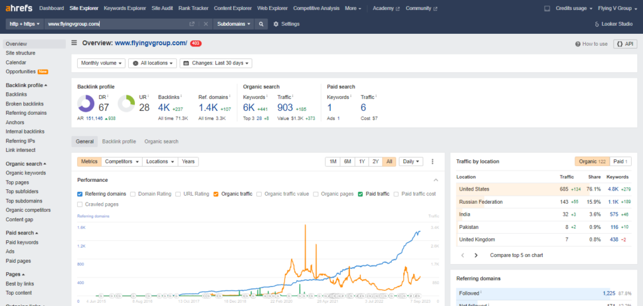This screenshot has width=643, height=306.
Task: Toggle hamburger menu beside Overview title
Action: click(74, 43)
